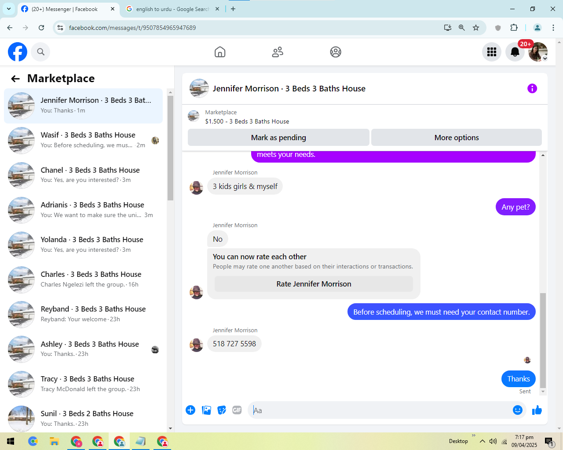The width and height of the screenshot is (563, 450).
Task: Open account profile picture menu
Action: [538, 52]
